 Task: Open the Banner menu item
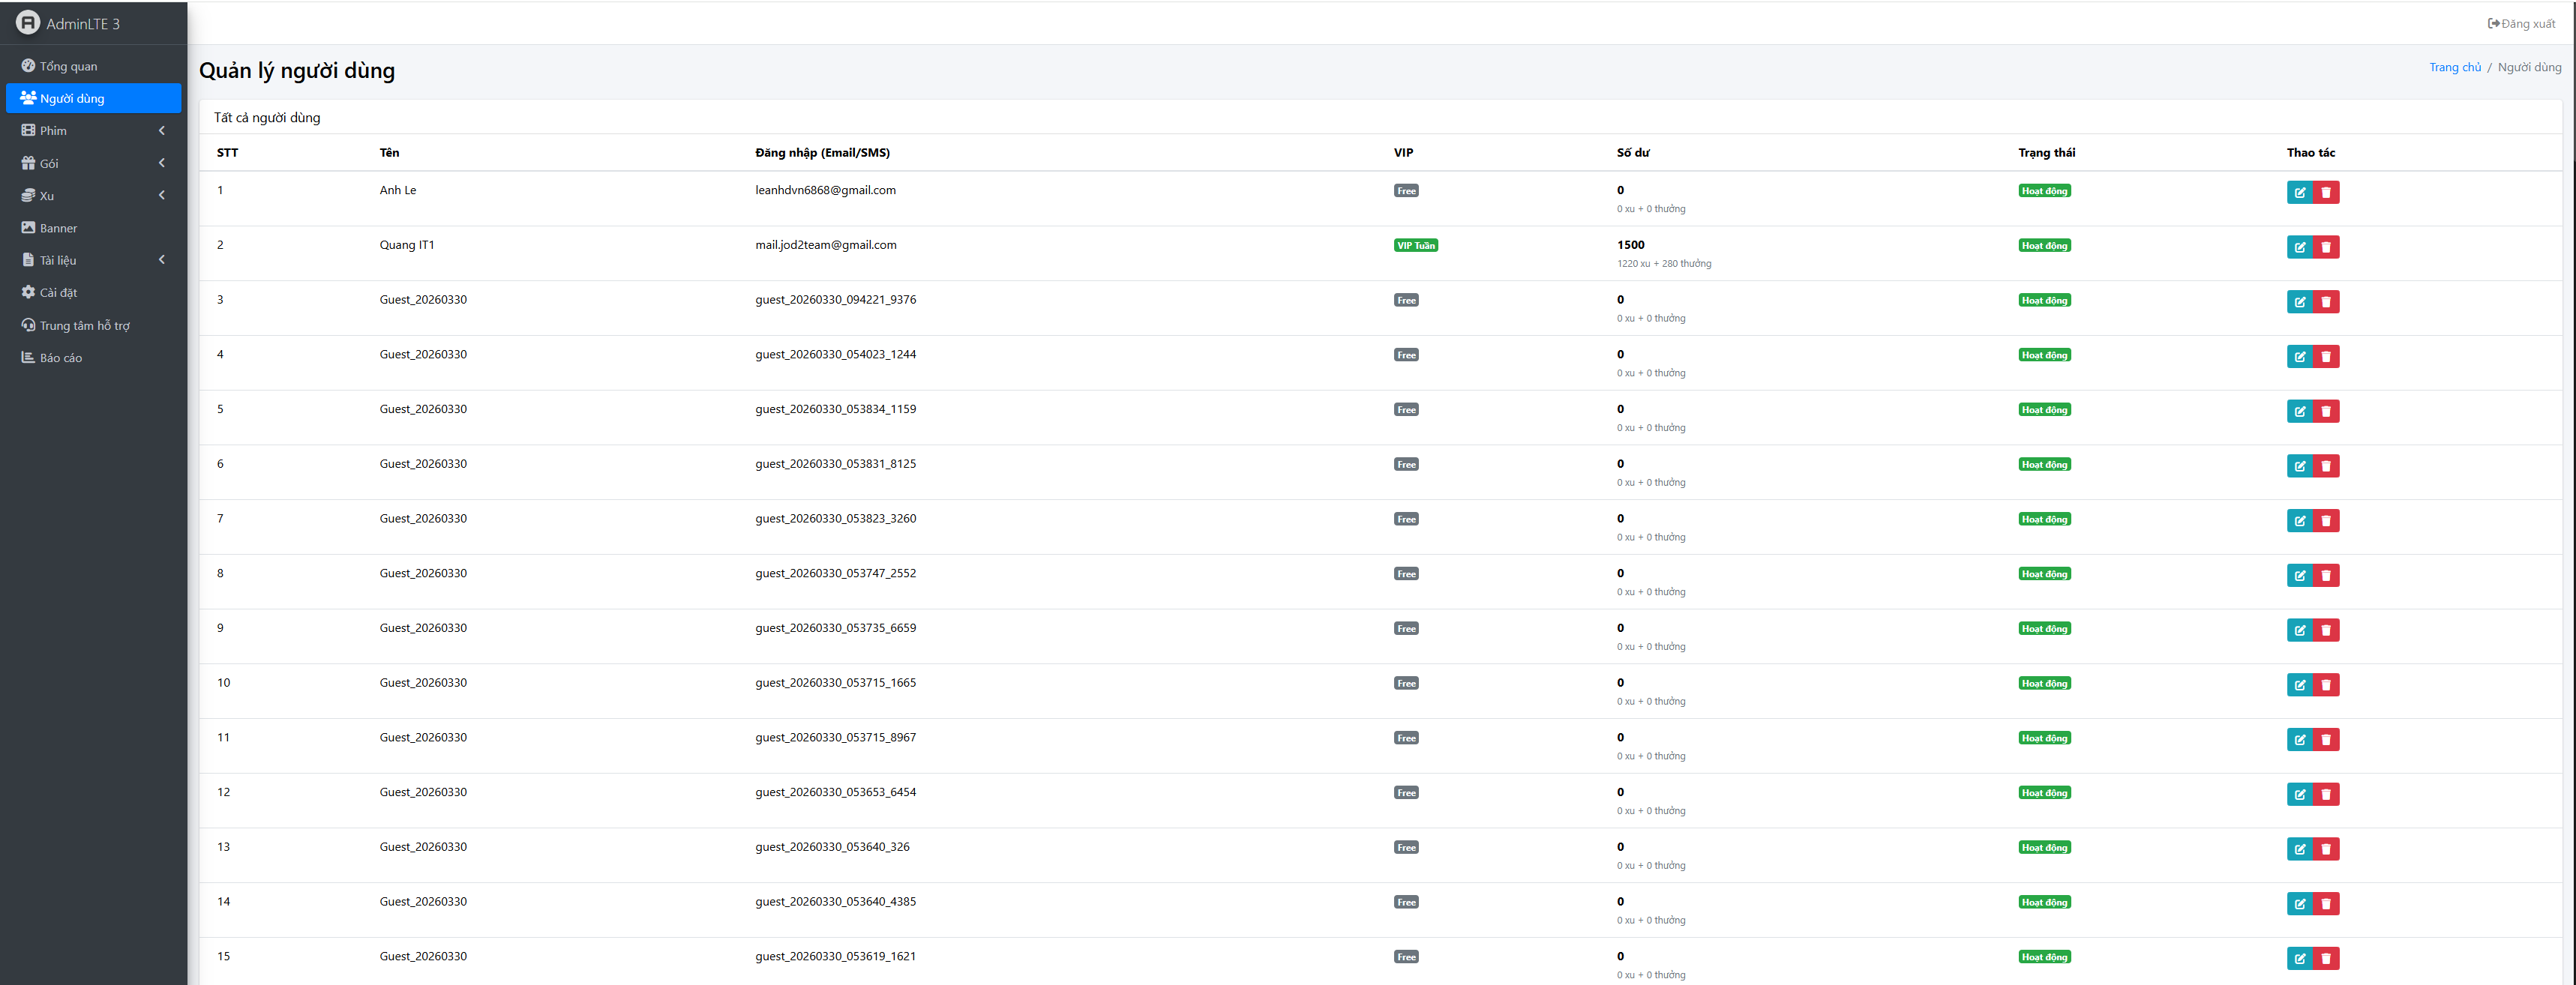click(58, 228)
